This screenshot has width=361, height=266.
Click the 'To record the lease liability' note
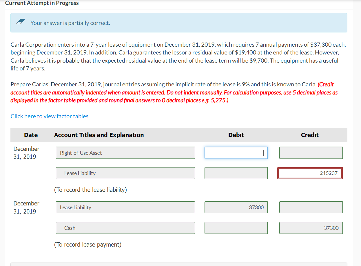coord(90,190)
